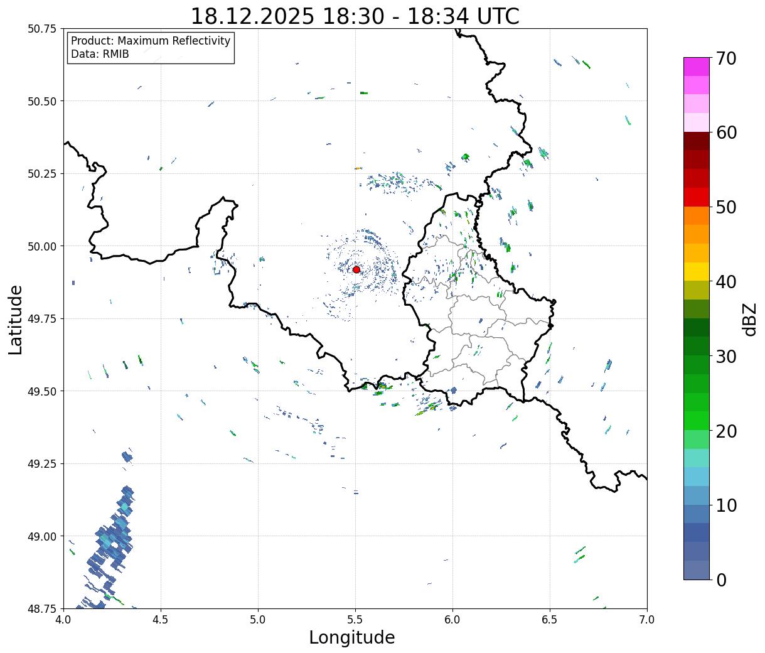Click the Latitude axis label
Viewport: 765px width, 653px height.
16,320
